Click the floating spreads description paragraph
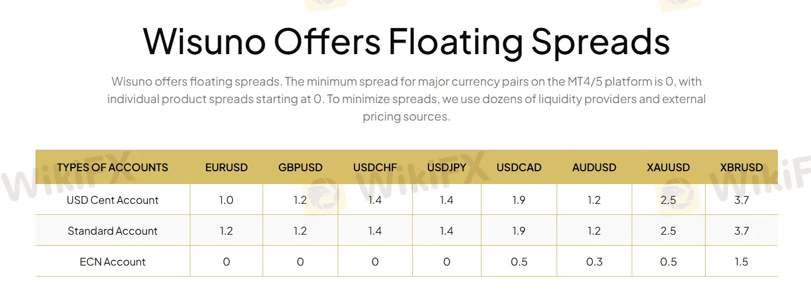 click(406, 99)
